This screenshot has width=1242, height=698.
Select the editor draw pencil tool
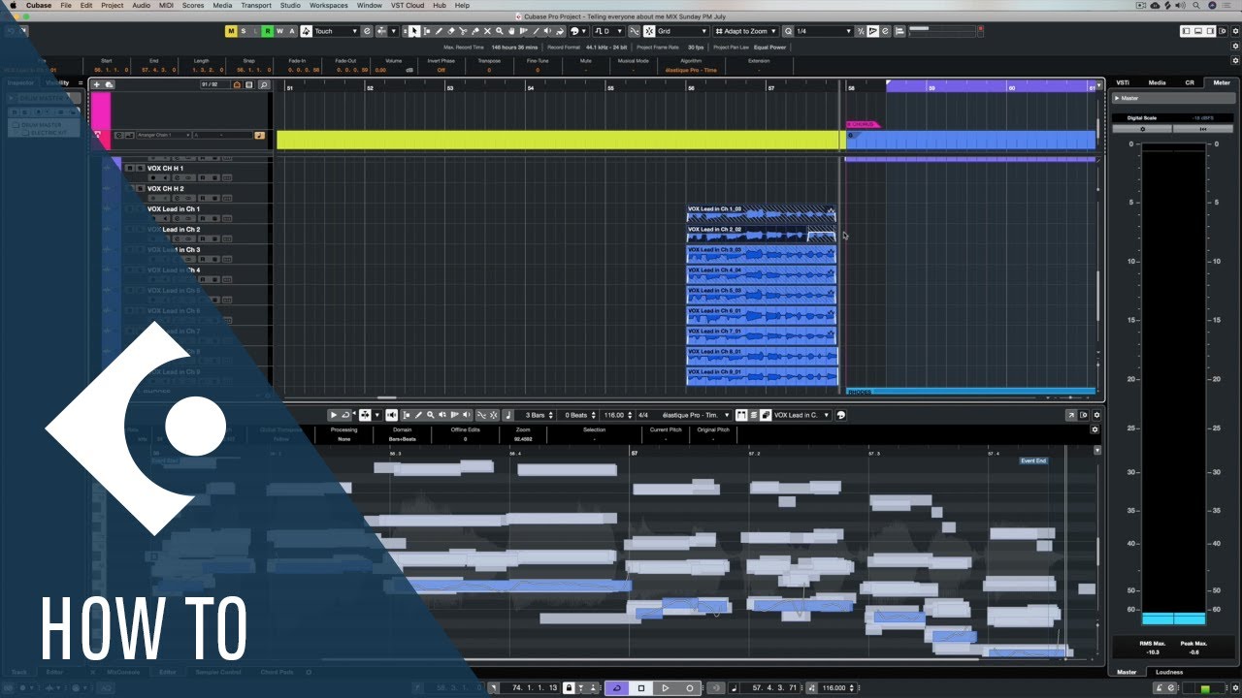pos(418,415)
